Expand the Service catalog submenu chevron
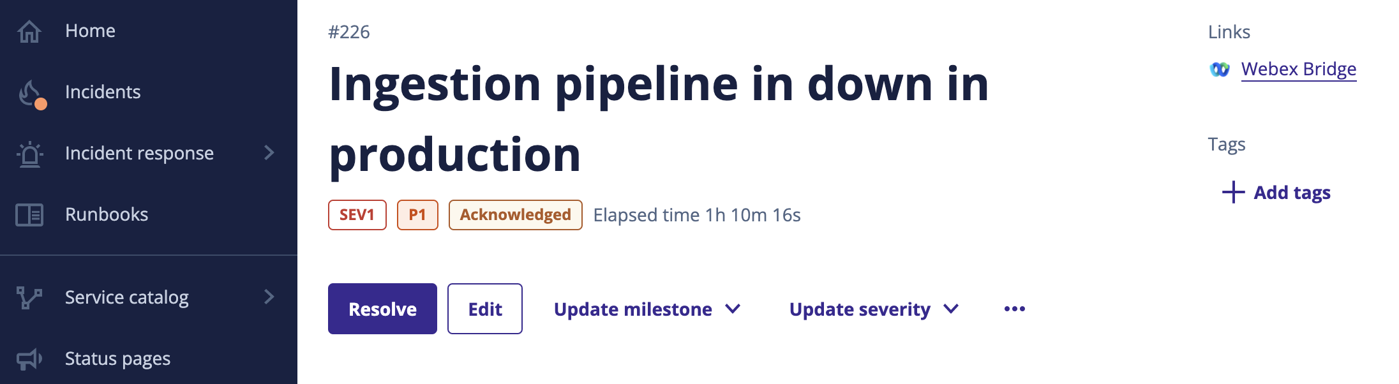The width and height of the screenshot is (1399, 384). pyautogui.click(x=269, y=297)
